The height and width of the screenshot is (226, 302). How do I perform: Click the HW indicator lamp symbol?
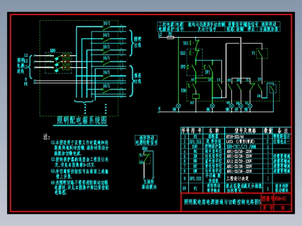click(178, 106)
